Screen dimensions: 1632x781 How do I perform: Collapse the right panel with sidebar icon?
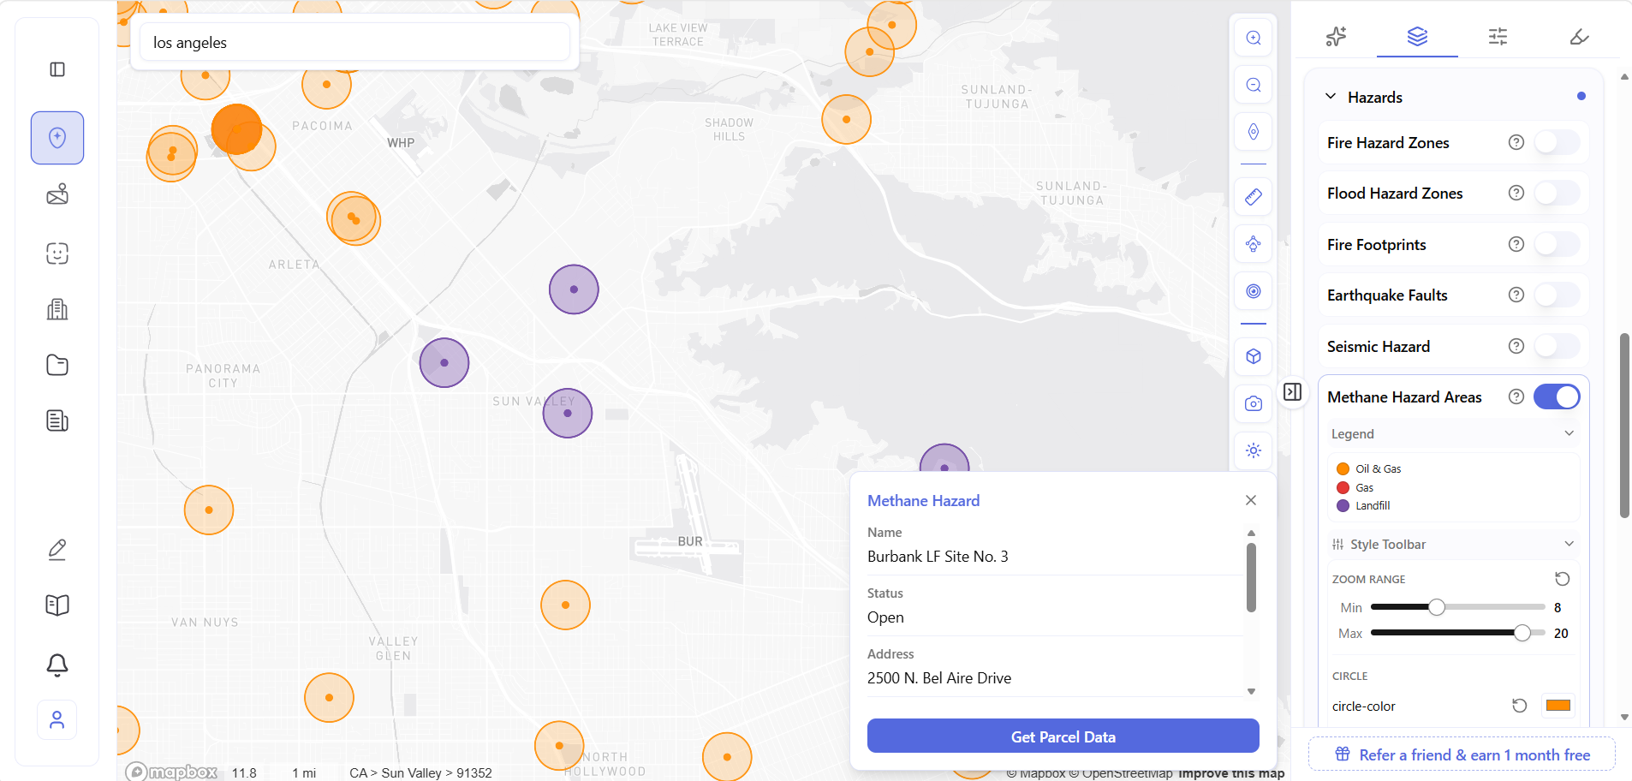[x=1293, y=392]
